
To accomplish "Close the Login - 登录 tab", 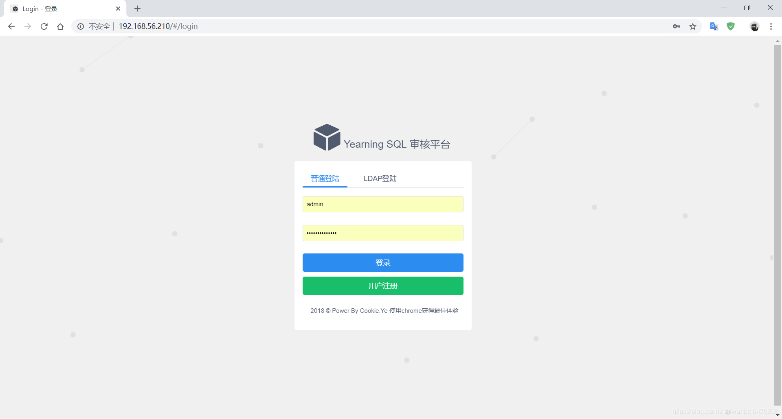I will pyautogui.click(x=118, y=9).
